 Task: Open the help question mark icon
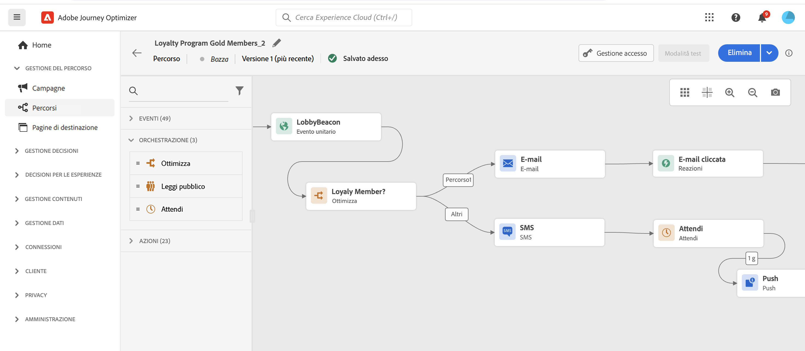coord(736,17)
